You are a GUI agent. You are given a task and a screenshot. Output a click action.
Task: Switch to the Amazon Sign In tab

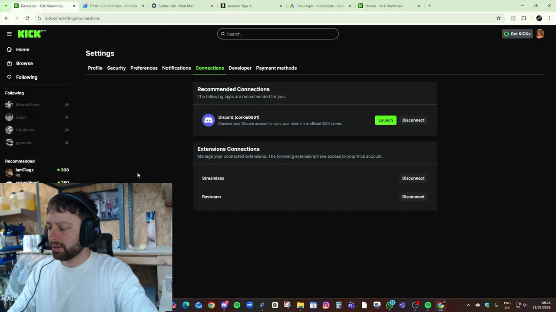[x=251, y=6]
